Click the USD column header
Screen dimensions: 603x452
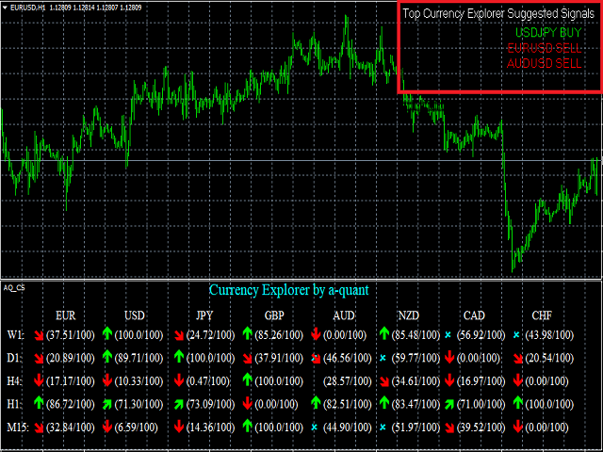tap(135, 316)
